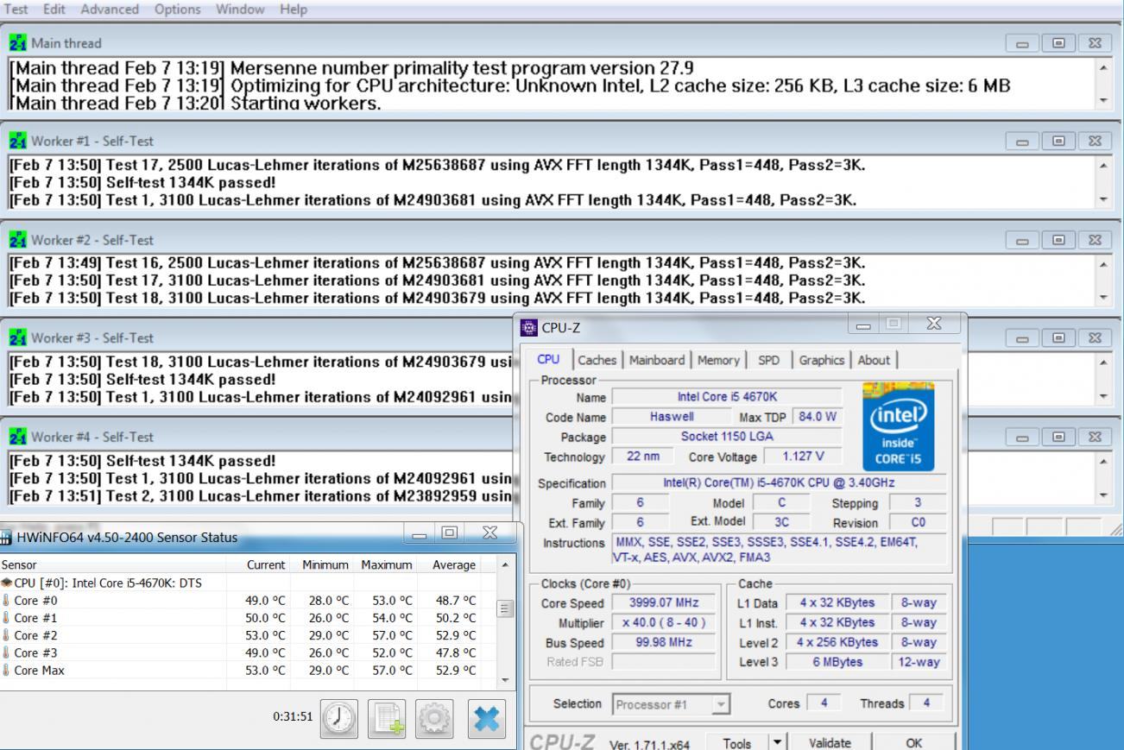Image resolution: width=1124 pixels, height=750 pixels.
Task: Switch to the Mainboard tab in CPU-Z
Action: (x=659, y=360)
